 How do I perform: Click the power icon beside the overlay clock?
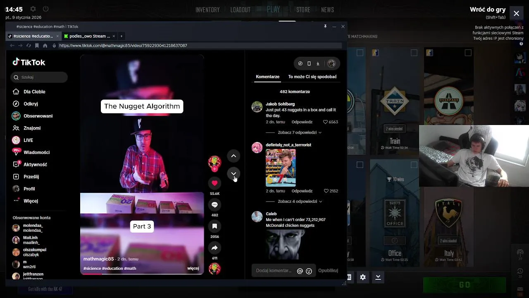(45, 9)
